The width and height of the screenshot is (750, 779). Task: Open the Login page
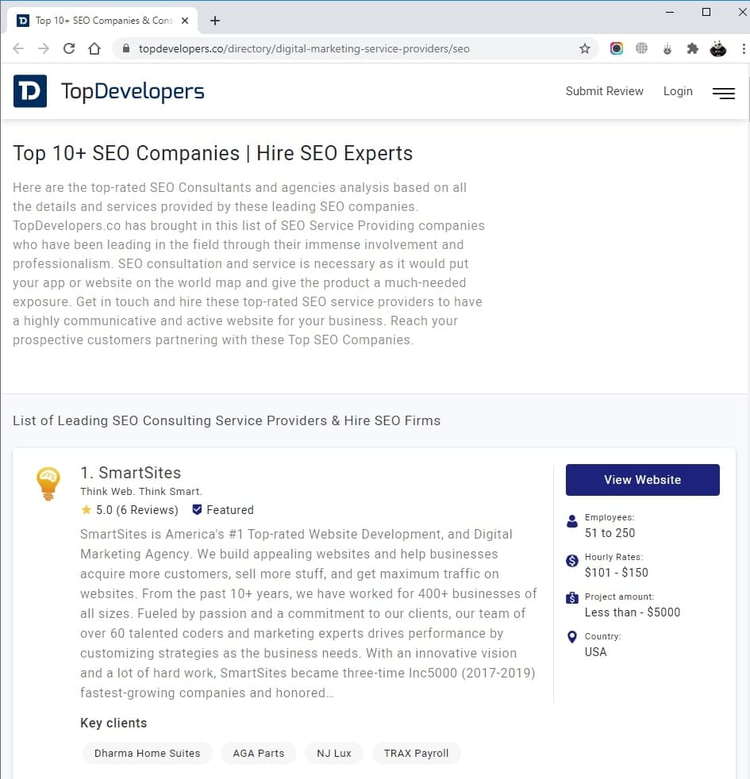[x=678, y=91]
